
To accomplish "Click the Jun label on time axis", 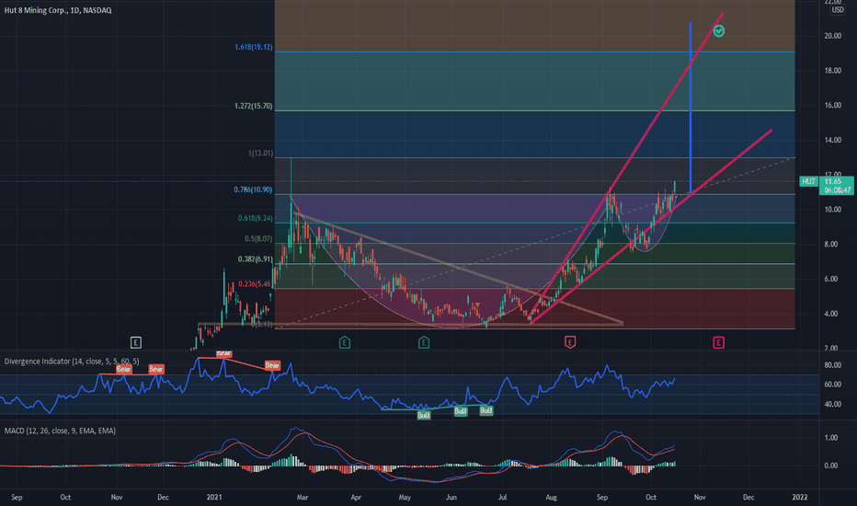I will coord(451,497).
